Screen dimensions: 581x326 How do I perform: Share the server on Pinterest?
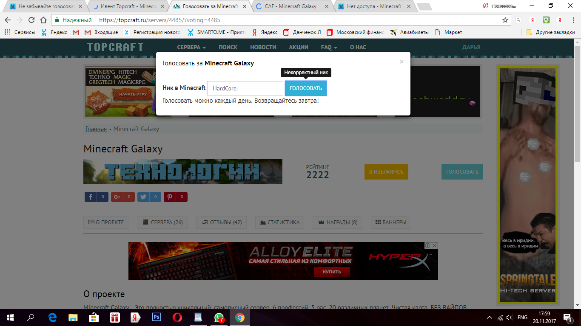(176, 197)
